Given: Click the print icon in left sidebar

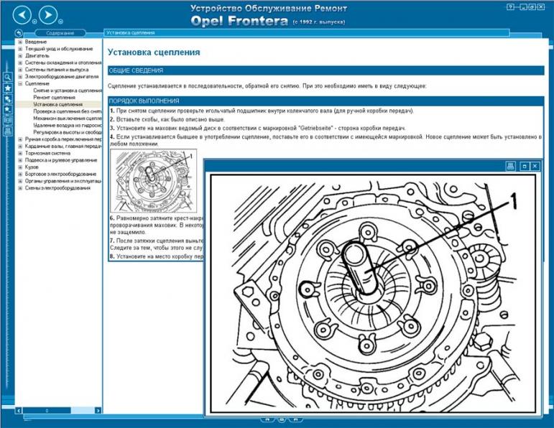Looking at the screenshot, I should click(x=7, y=131).
